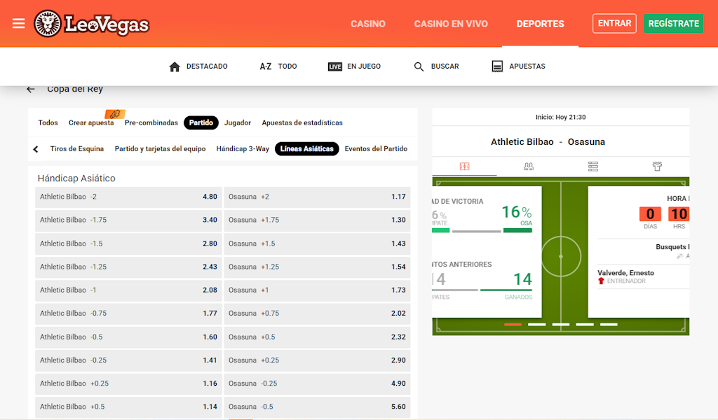
Task: Click the green Regístrate button
Action: click(x=673, y=23)
